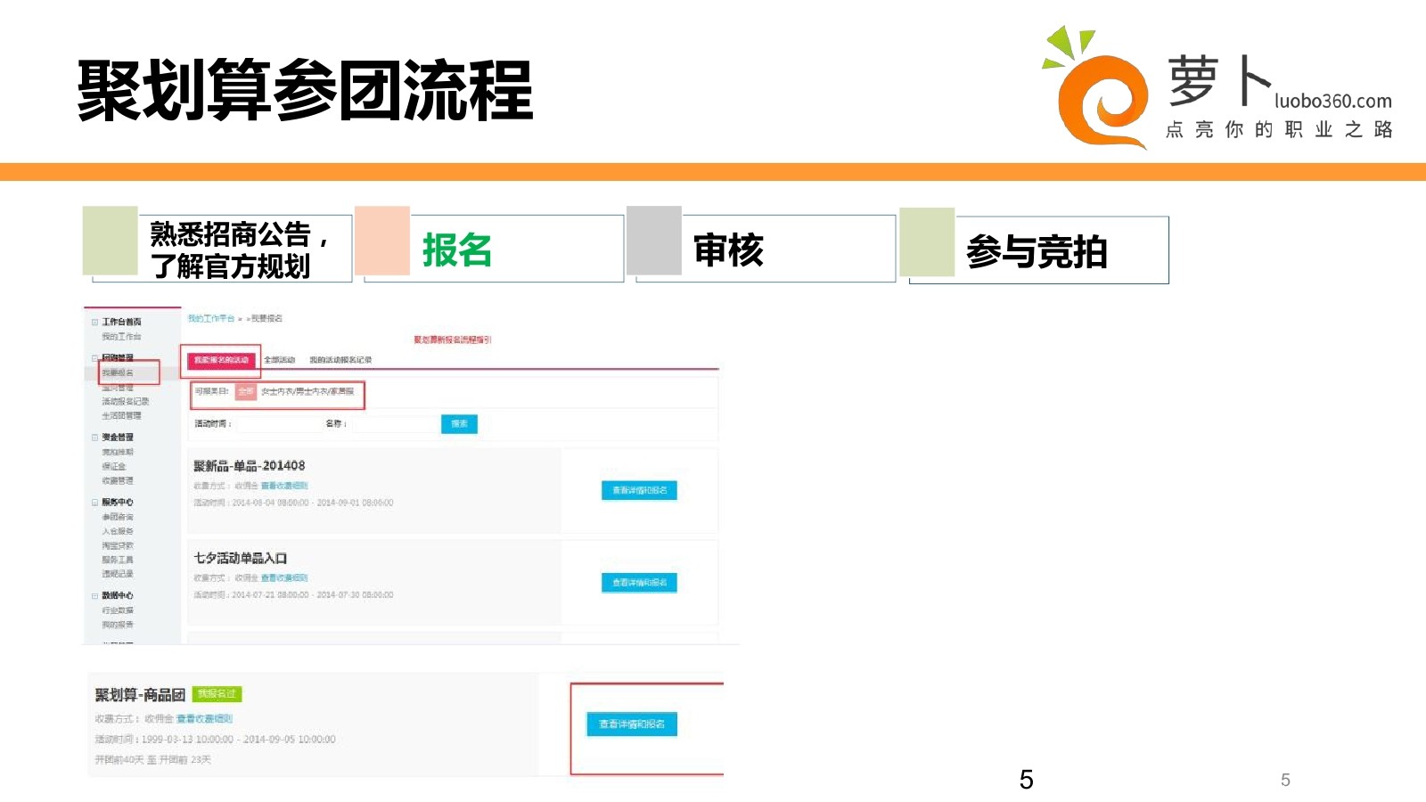Image resolution: width=1426 pixels, height=802 pixels.
Task: Select the 熟悉招商公告，了解官方规划 step box
Action: (x=217, y=245)
